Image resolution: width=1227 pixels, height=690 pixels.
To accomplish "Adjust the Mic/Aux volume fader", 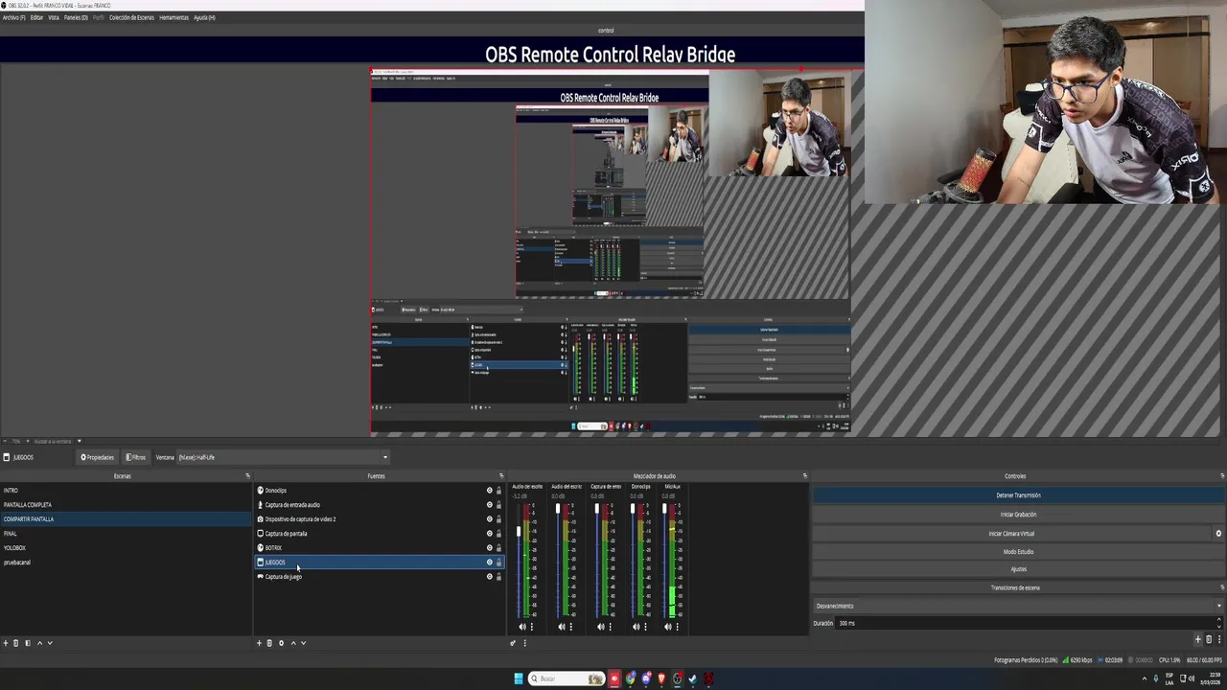I will (664, 508).
